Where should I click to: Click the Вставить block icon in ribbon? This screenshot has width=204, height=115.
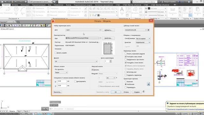[135, 11]
